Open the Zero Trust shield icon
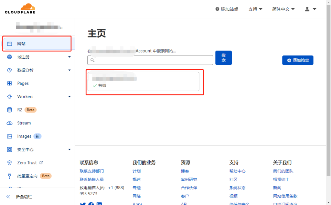 (x=10, y=163)
